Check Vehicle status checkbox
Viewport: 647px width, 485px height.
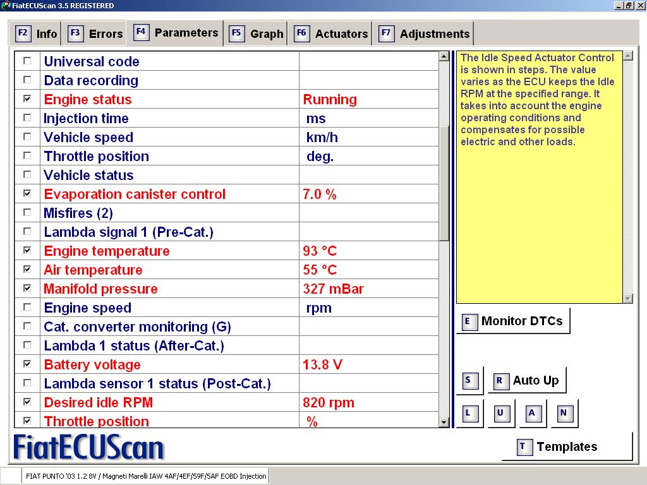click(x=27, y=175)
